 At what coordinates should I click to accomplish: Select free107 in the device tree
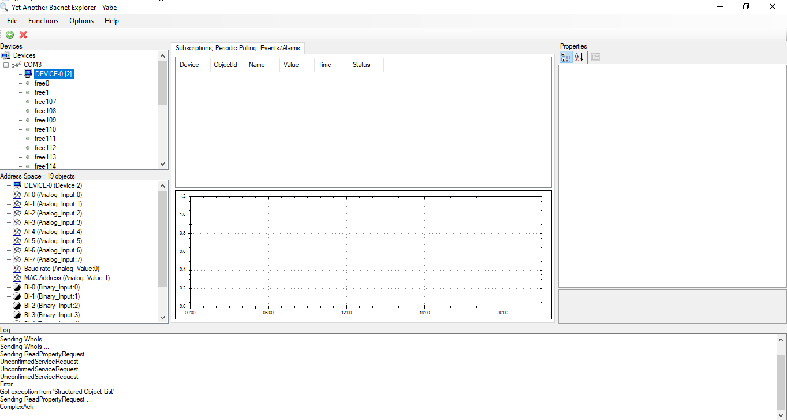[x=45, y=101]
